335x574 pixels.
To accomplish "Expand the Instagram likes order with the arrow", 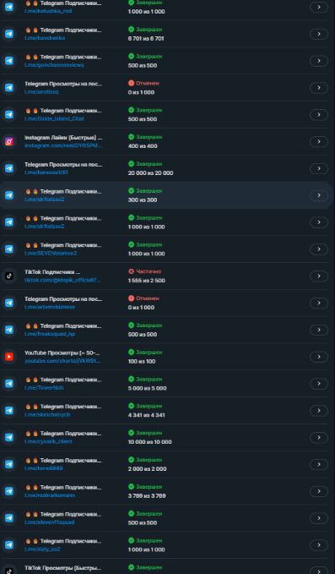I will pos(319,142).
